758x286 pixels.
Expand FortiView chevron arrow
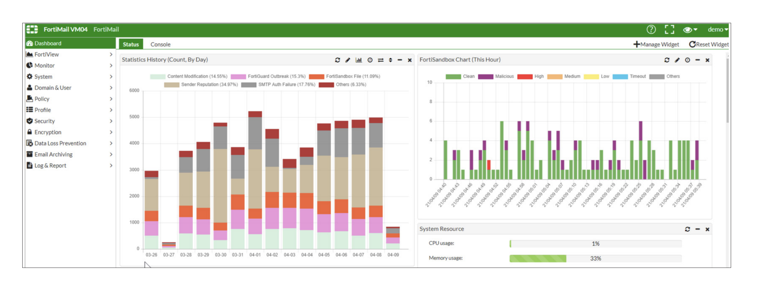tap(111, 54)
